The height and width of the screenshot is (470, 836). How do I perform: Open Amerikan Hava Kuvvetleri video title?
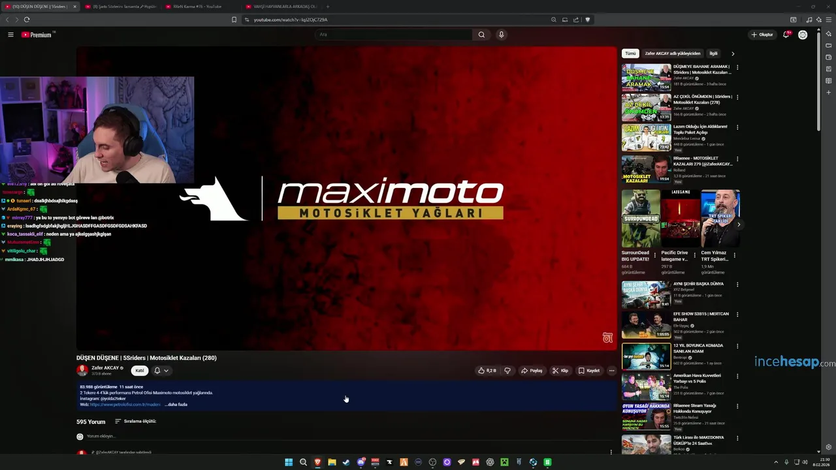(x=697, y=379)
